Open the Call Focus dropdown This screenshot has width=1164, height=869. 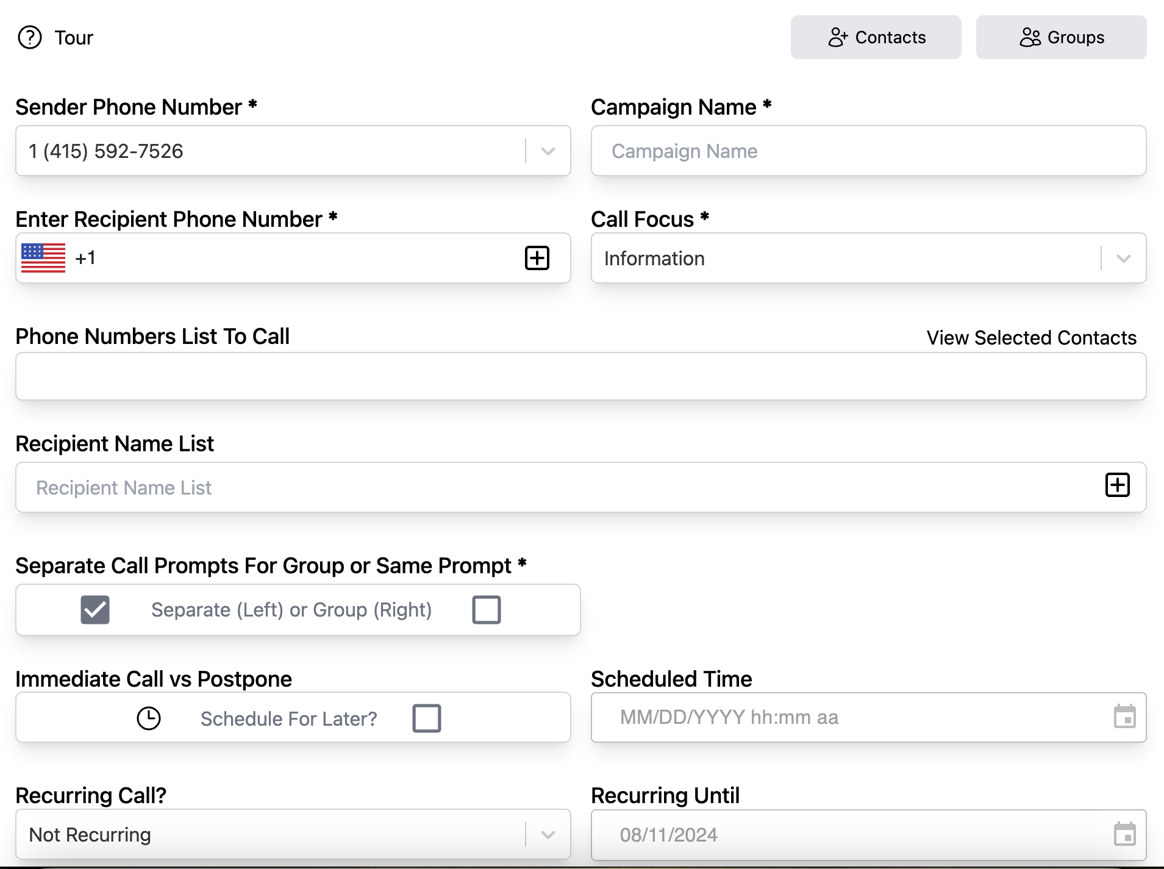pyautogui.click(x=1123, y=259)
